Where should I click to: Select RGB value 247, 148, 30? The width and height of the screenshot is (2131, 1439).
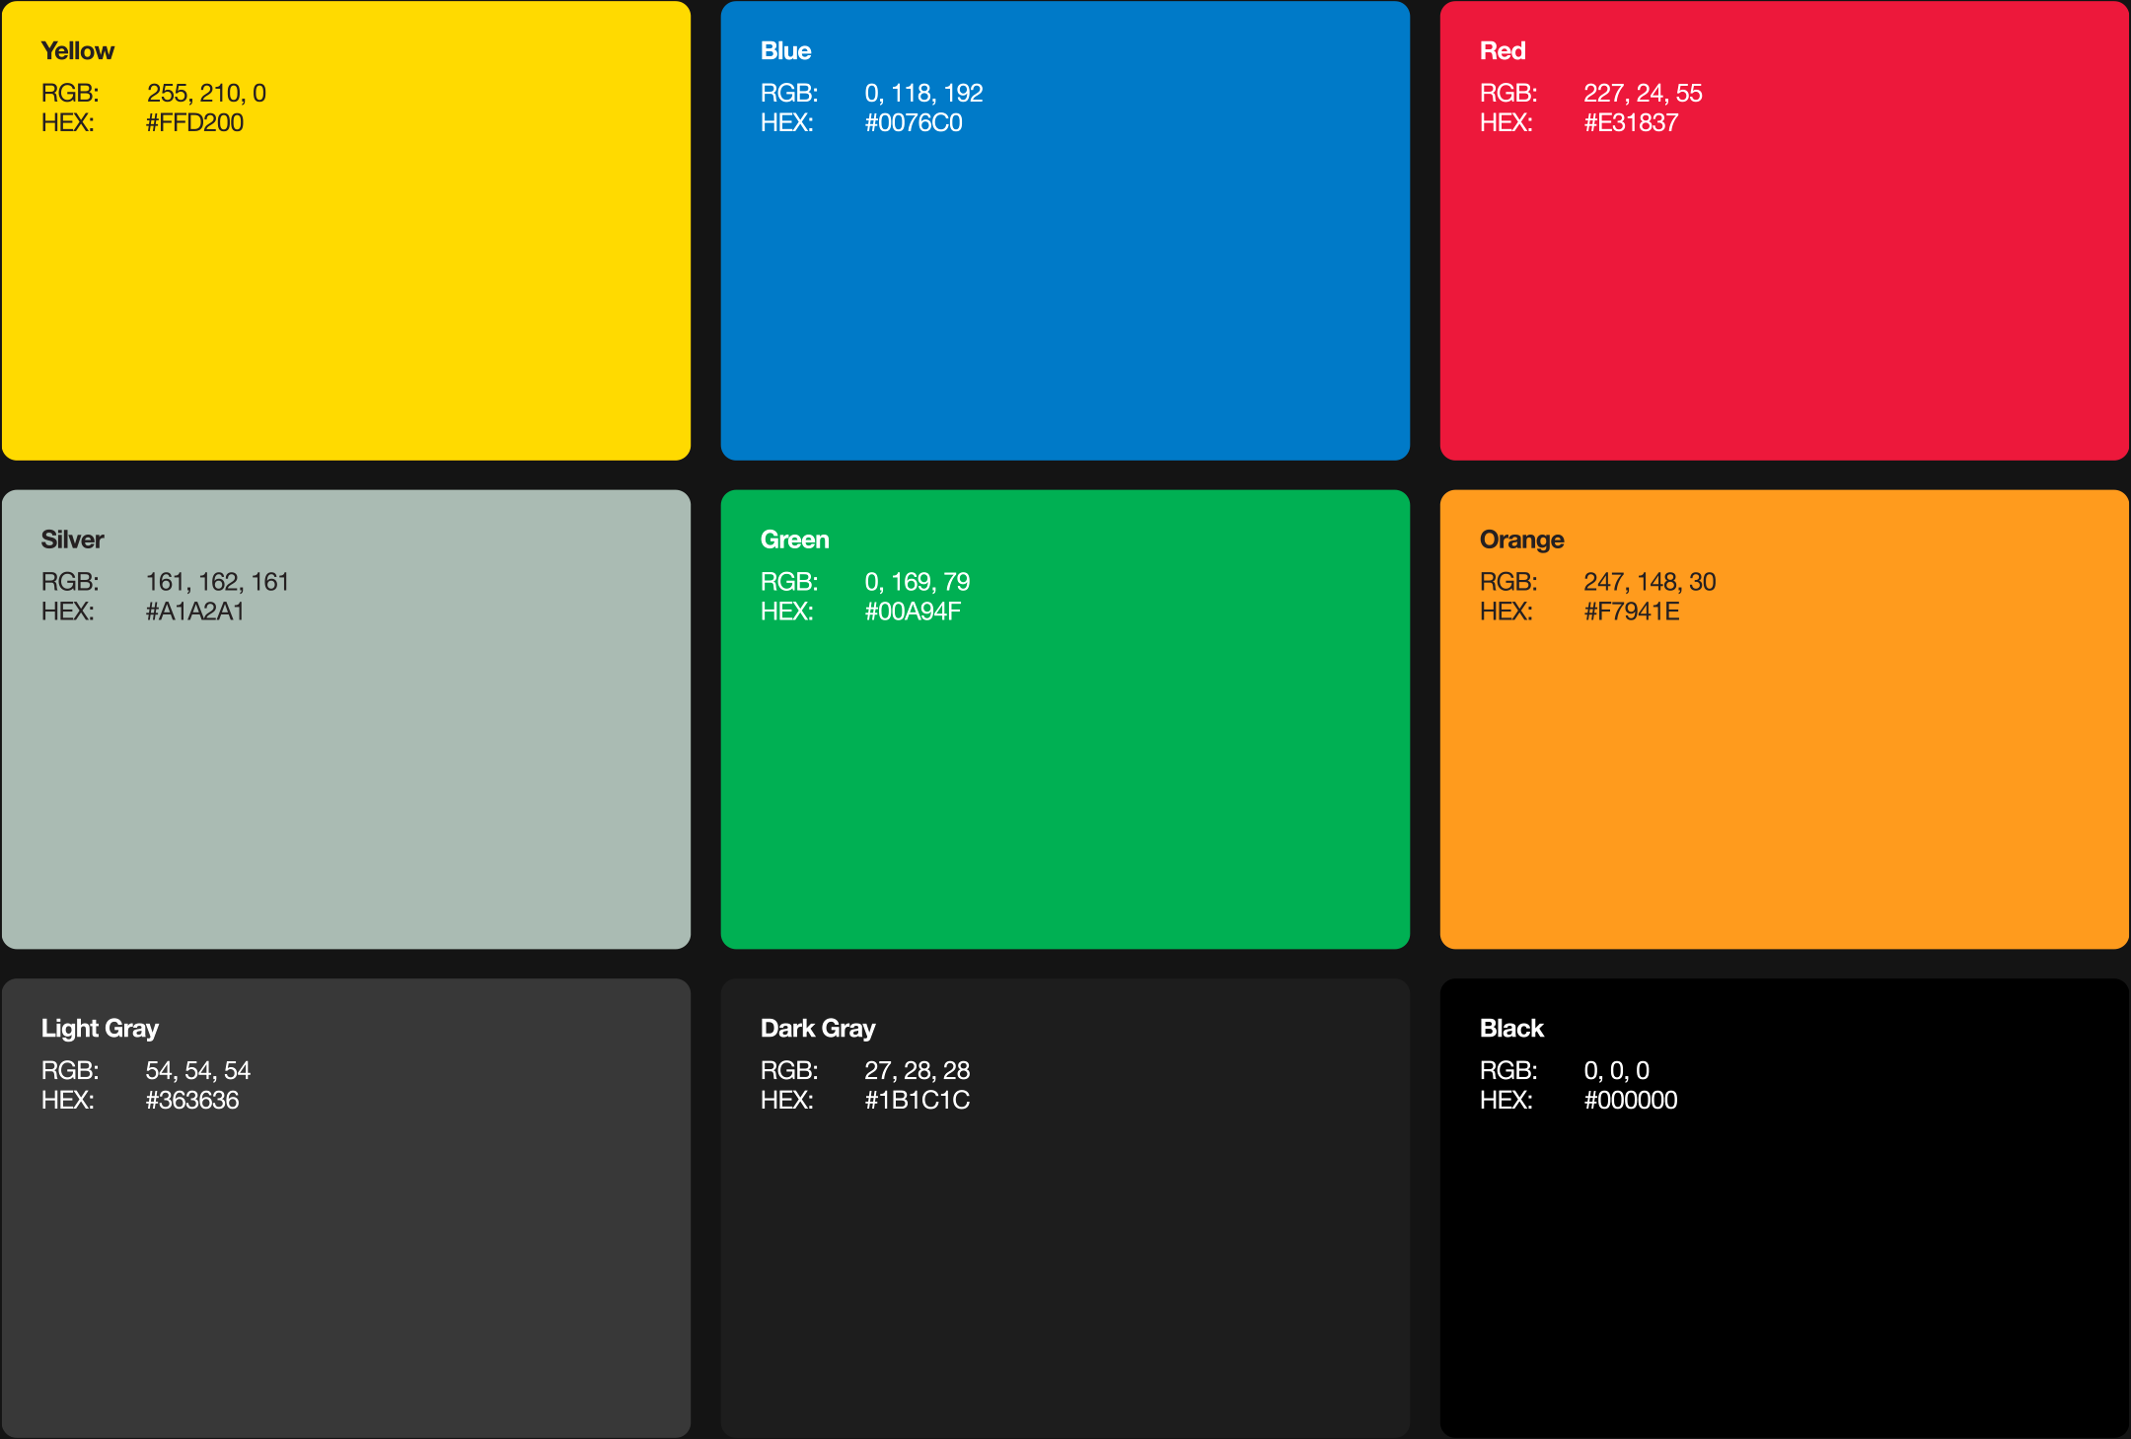tap(1650, 582)
